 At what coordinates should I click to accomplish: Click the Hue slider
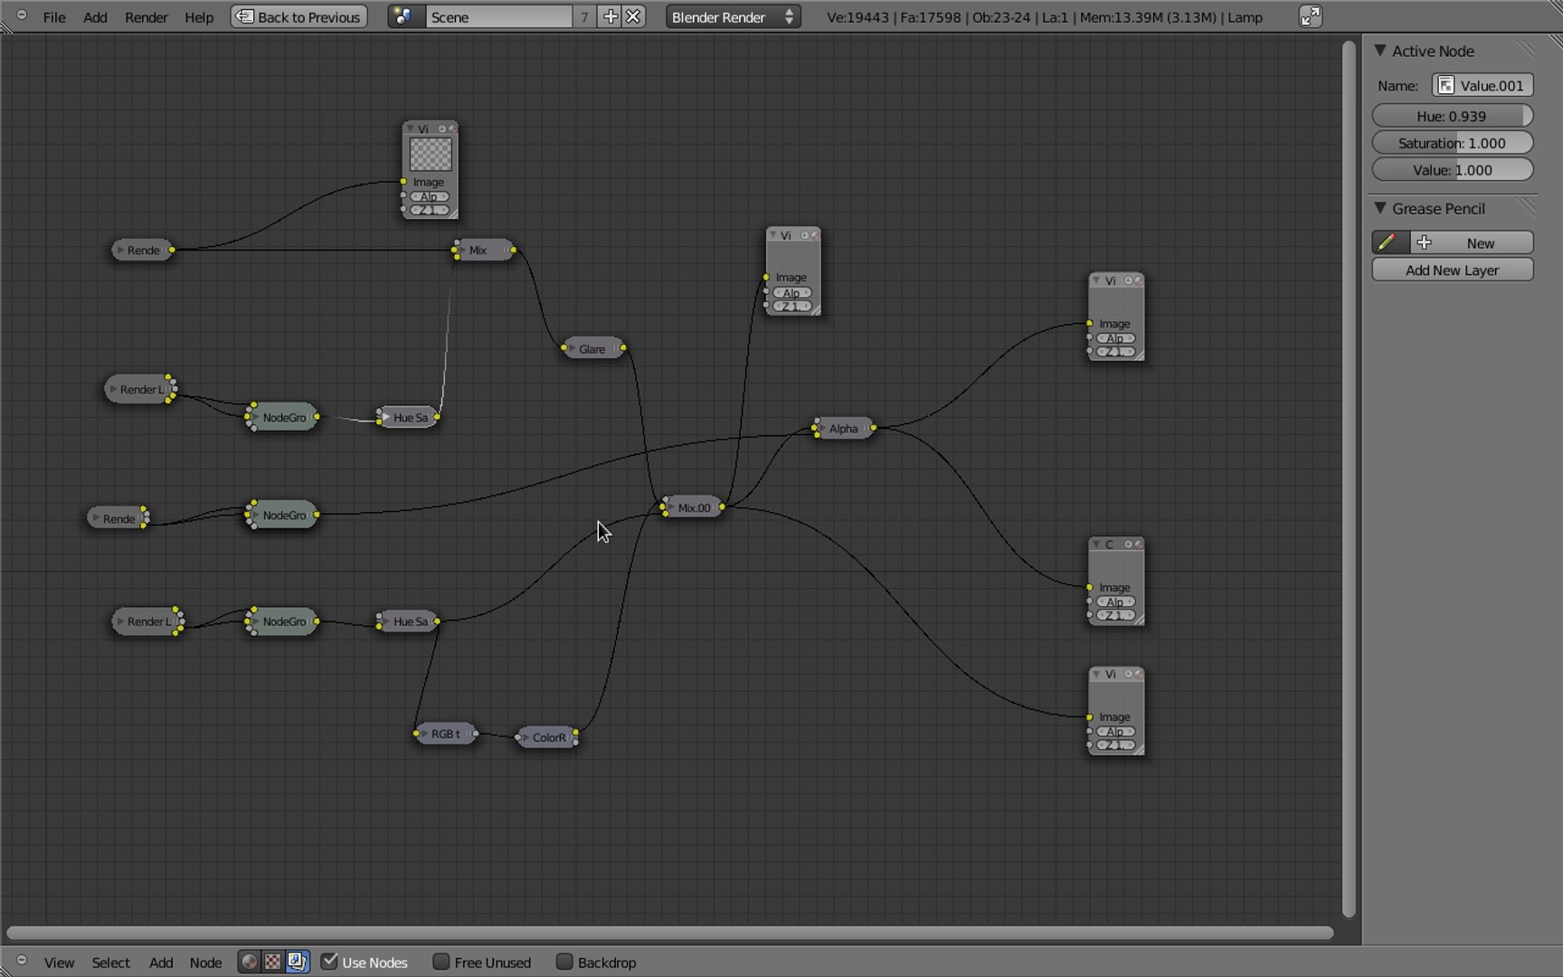[x=1453, y=116]
